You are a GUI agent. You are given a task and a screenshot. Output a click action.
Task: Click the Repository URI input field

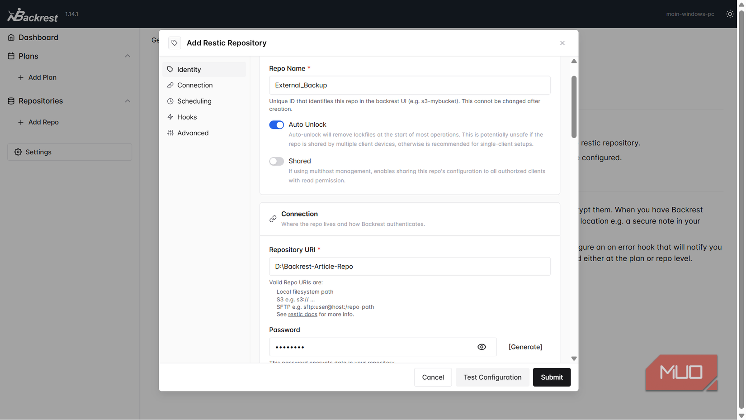[x=410, y=267]
